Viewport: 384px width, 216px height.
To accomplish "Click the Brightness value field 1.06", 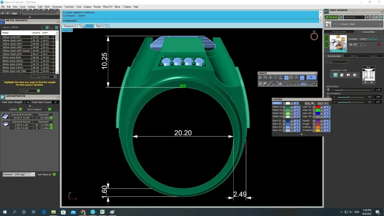I will click(x=378, y=90).
